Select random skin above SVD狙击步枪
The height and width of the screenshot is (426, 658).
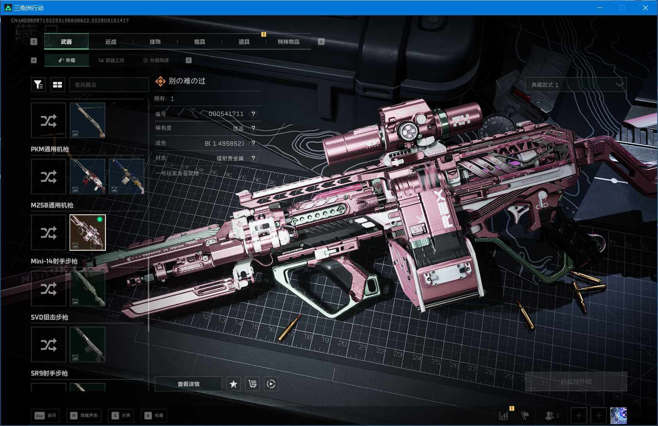[48, 289]
